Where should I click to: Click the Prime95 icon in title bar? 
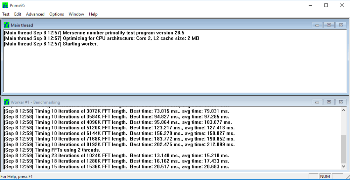pos(5,5)
